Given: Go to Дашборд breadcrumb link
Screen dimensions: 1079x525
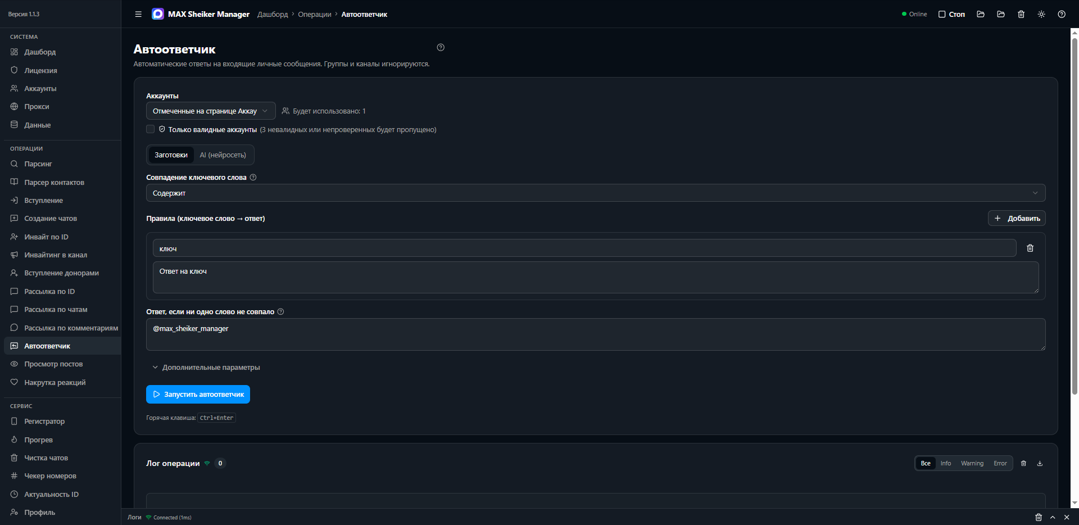Looking at the screenshot, I should [273, 14].
